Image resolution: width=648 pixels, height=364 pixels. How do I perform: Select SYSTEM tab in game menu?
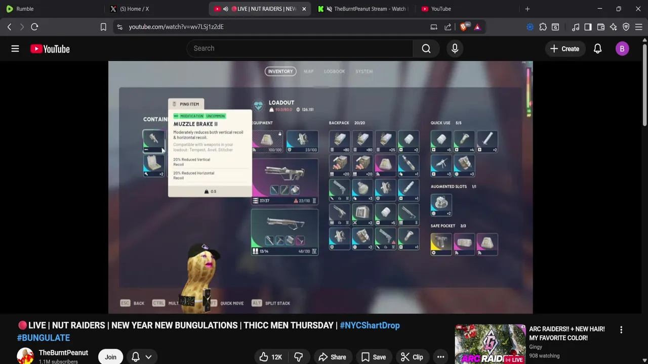pyautogui.click(x=364, y=71)
